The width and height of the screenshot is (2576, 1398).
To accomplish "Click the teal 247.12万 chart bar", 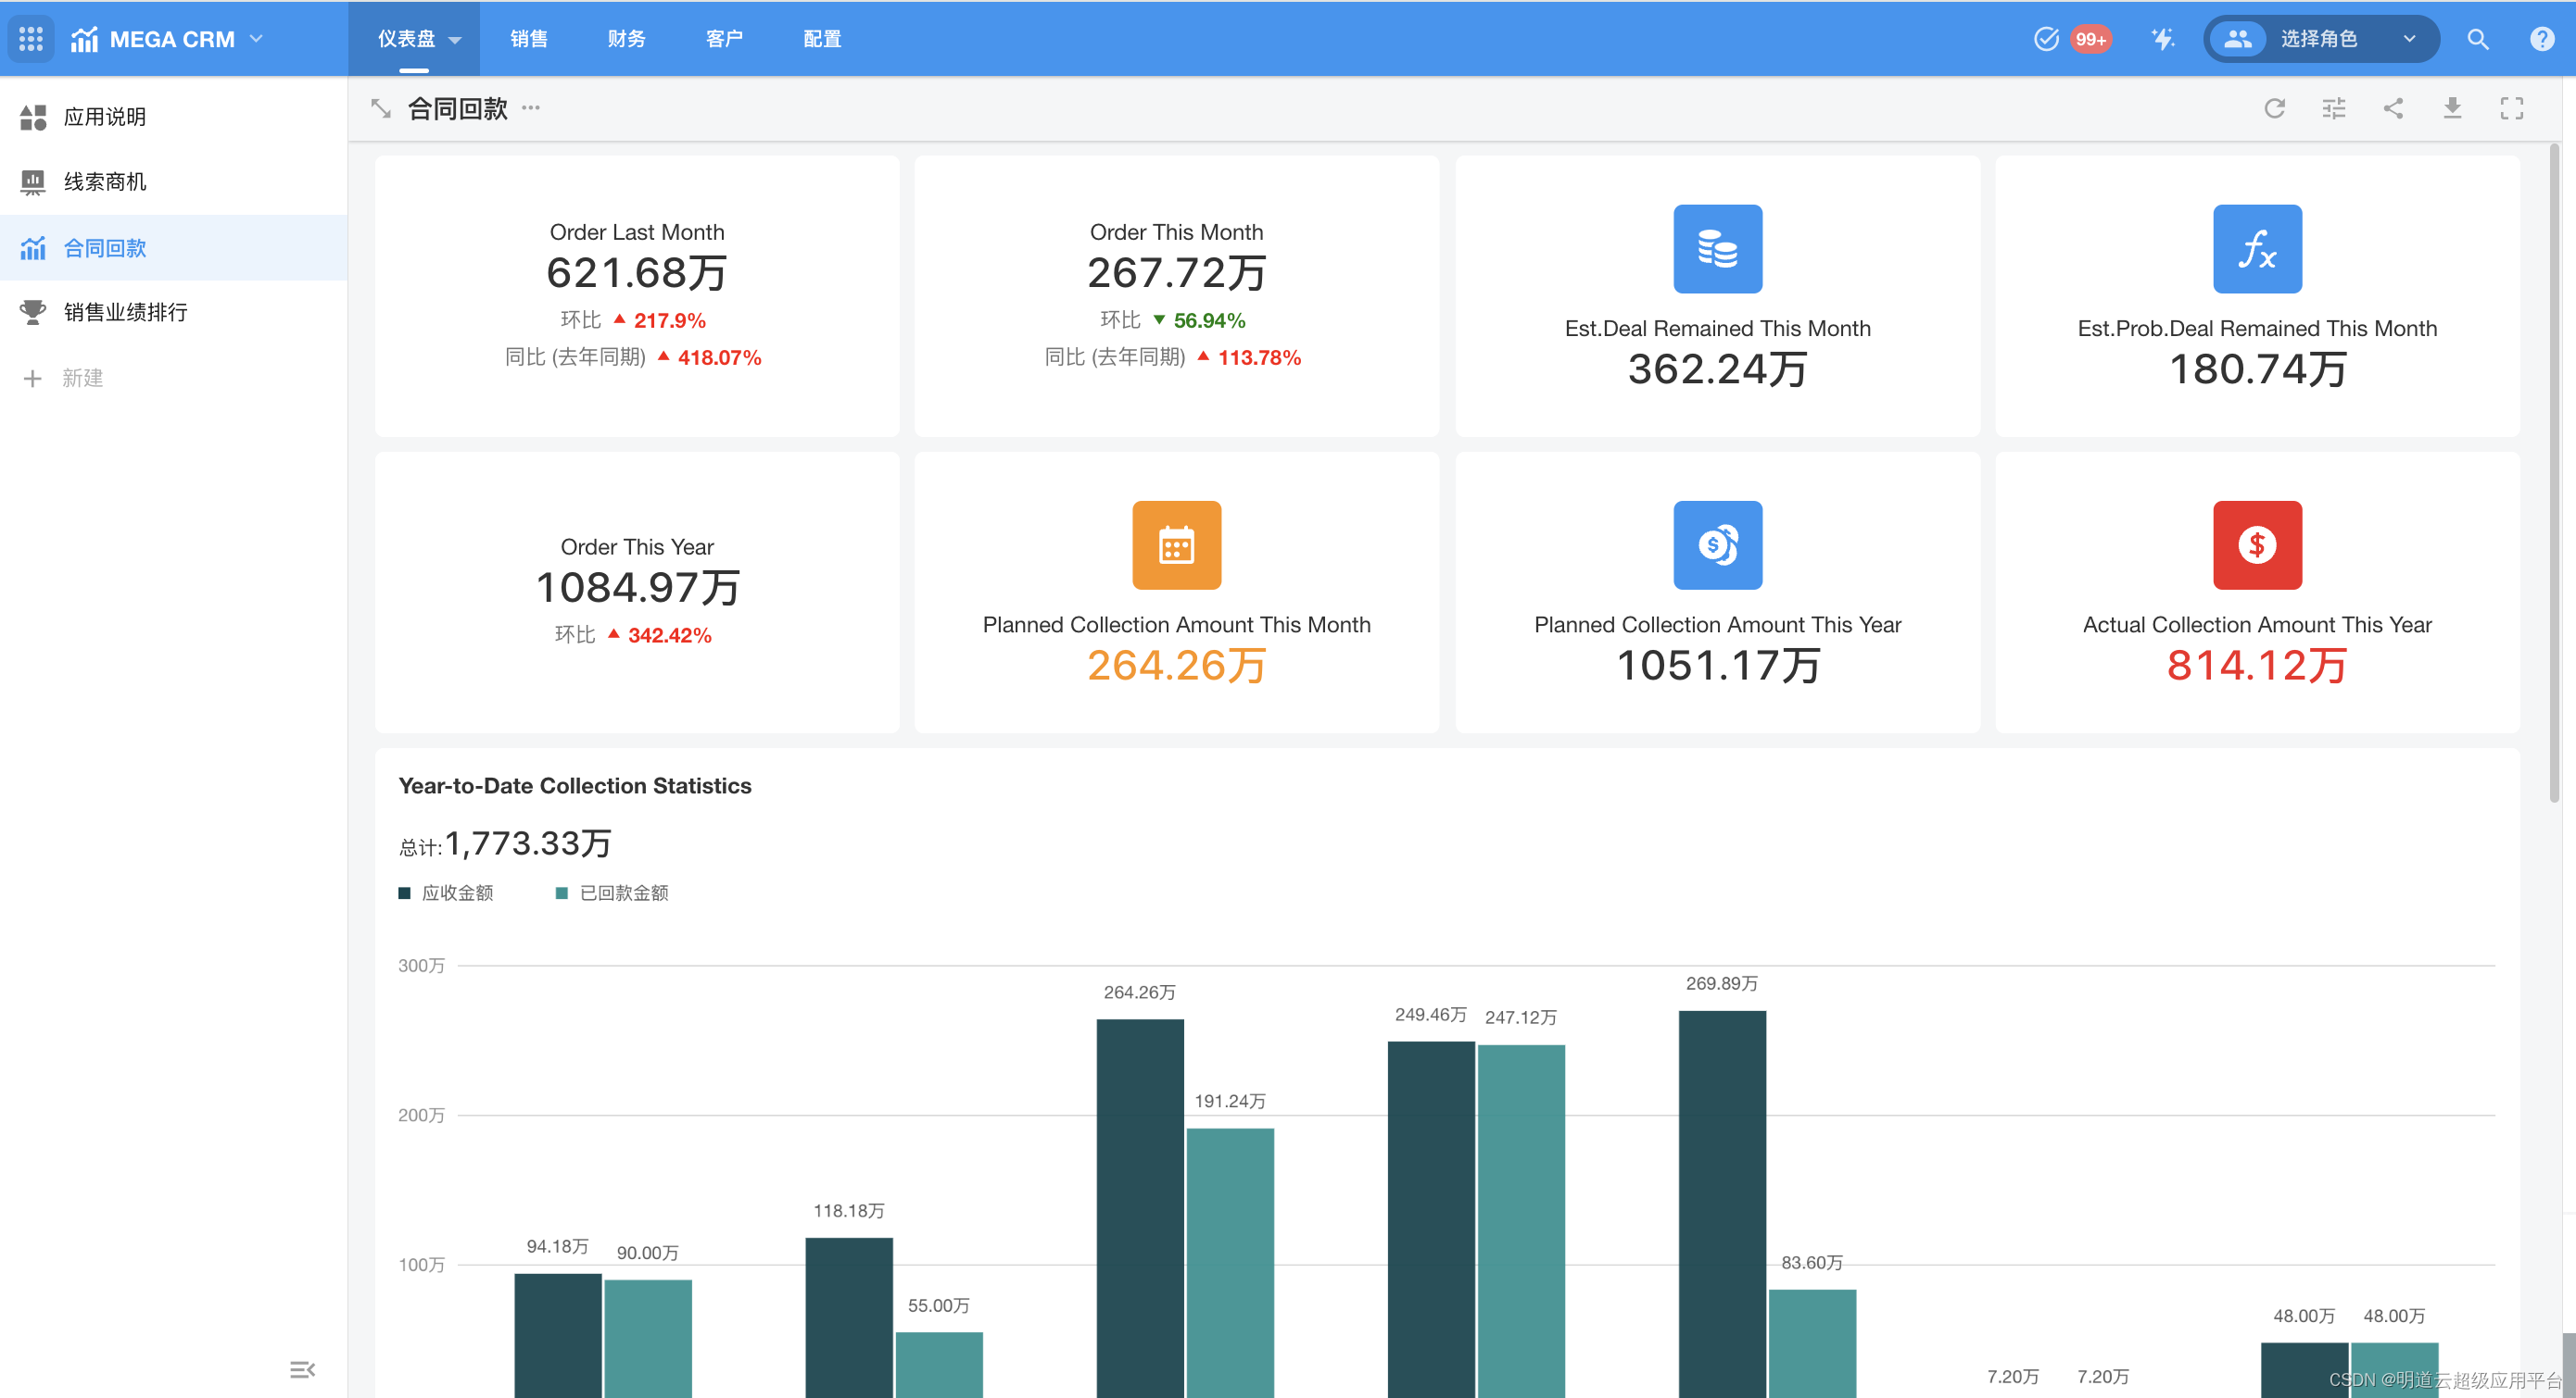I will click(x=1520, y=1220).
